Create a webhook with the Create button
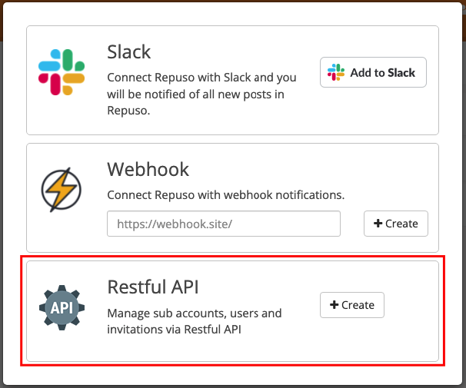This screenshot has width=466, height=388. (x=396, y=224)
